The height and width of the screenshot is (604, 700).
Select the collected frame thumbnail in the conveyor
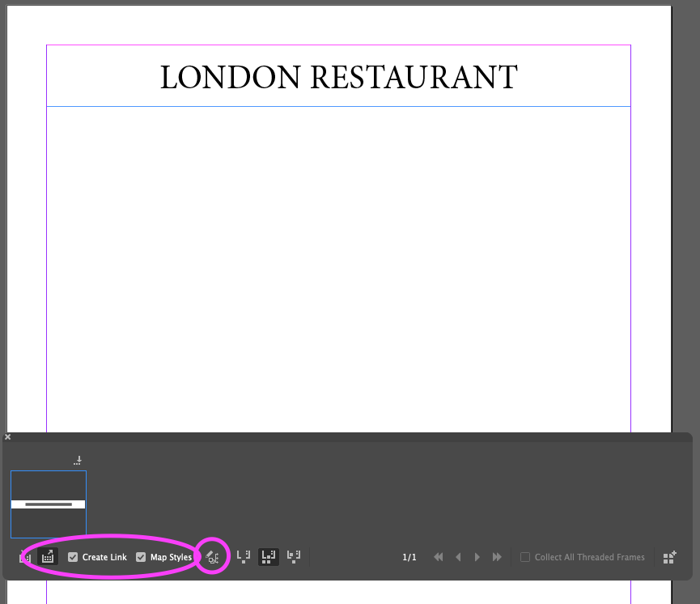tap(49, 503)
